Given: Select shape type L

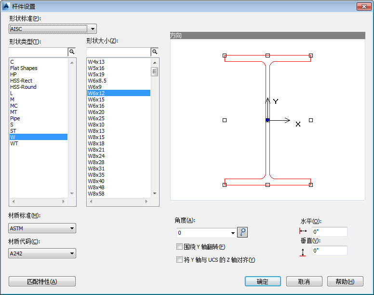Looking at the screenshot, I should click(39, 93).
